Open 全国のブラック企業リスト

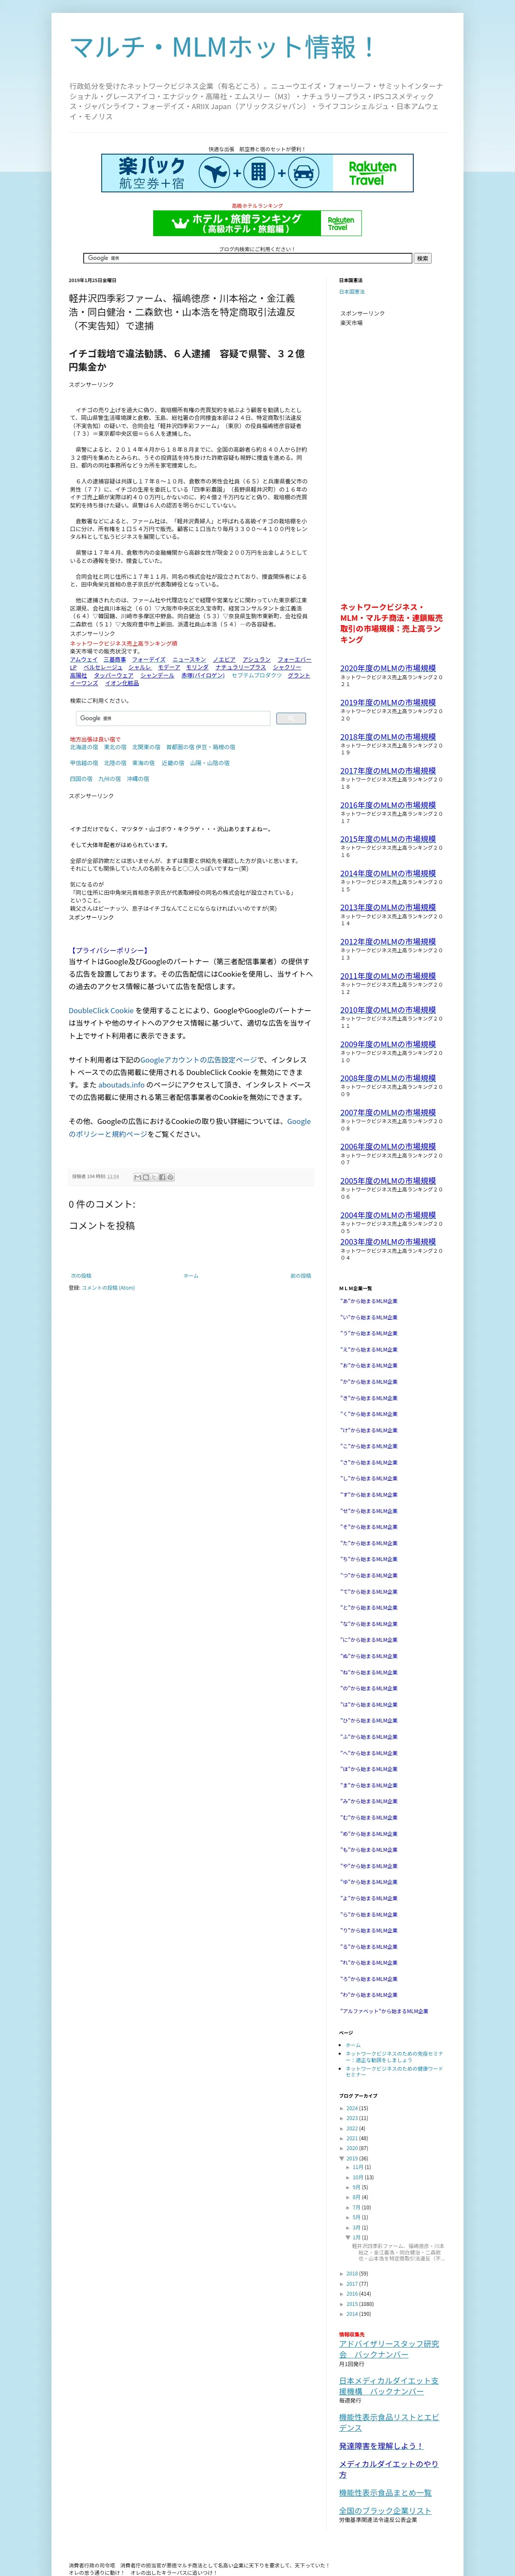click(x=385, y=2511)
